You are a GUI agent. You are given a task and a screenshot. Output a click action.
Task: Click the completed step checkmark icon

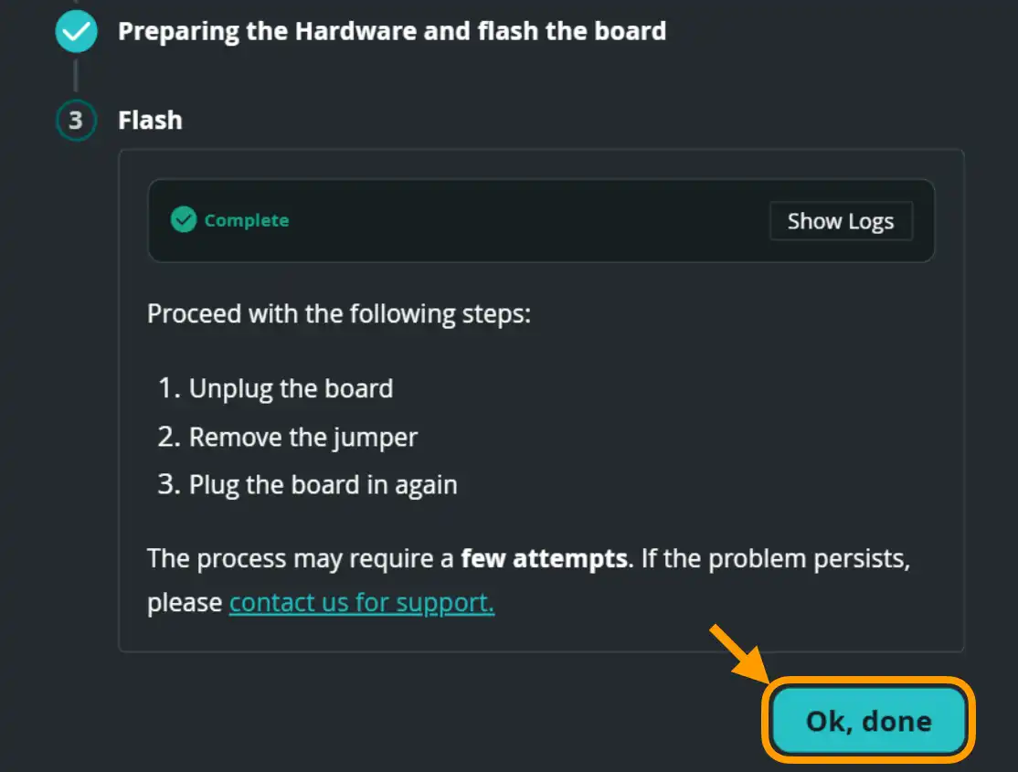(x=75, y=32)
